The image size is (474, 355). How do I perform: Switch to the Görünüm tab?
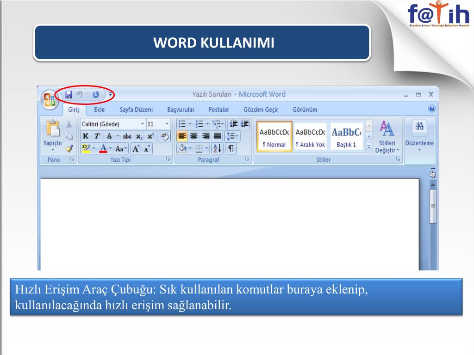(x=305, y=110)
